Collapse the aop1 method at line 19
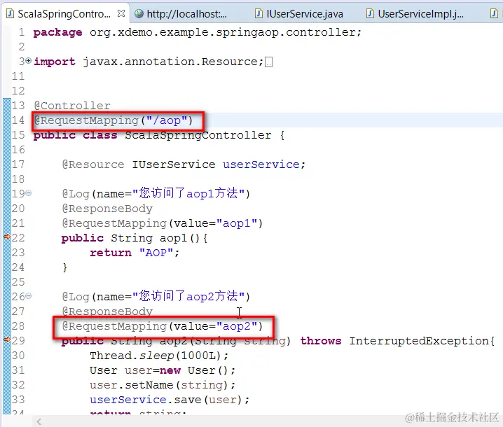Viewport: 503px width, 427px height. tap(29, 193)
